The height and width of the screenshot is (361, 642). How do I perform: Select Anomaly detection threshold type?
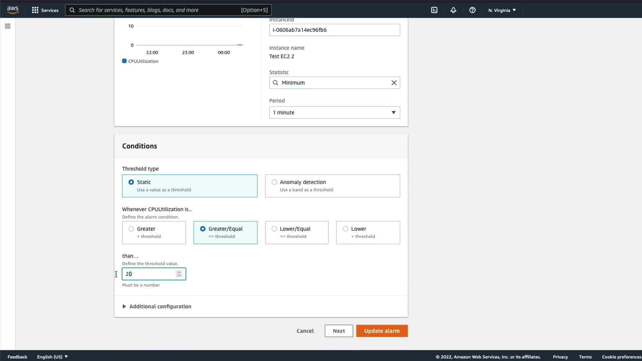(x=274, y=182)
